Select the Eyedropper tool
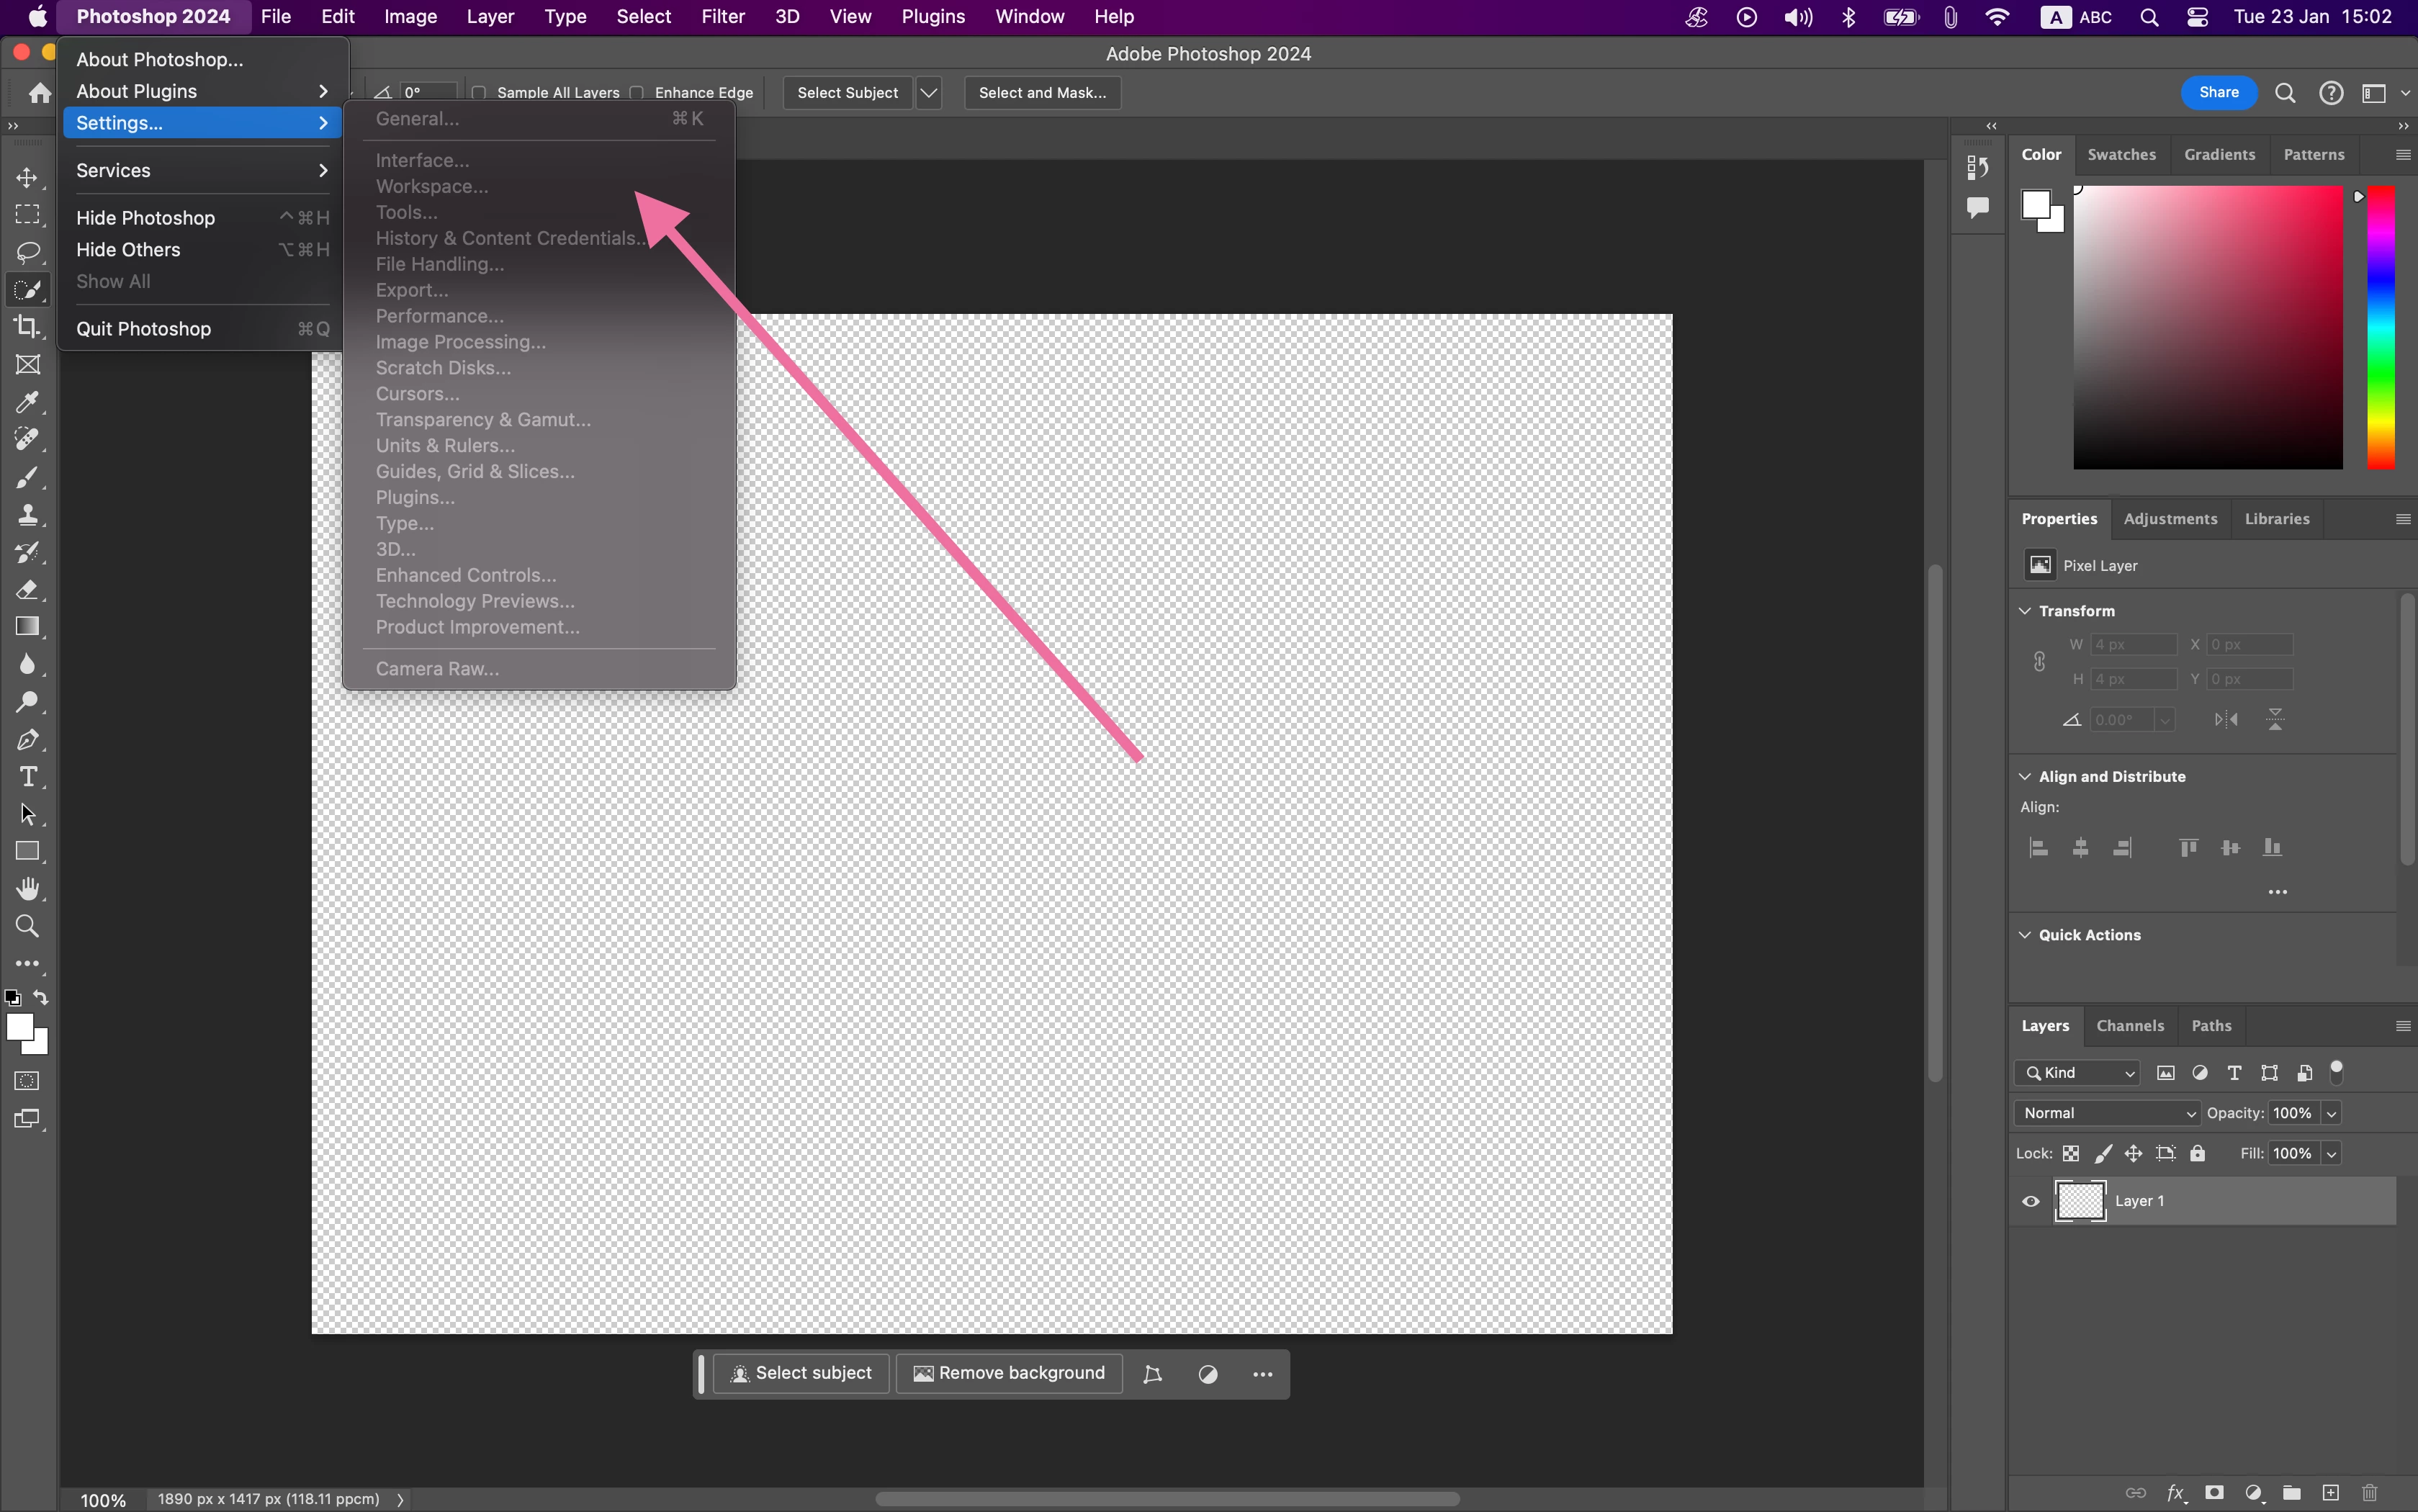 [x=27, y=402]
